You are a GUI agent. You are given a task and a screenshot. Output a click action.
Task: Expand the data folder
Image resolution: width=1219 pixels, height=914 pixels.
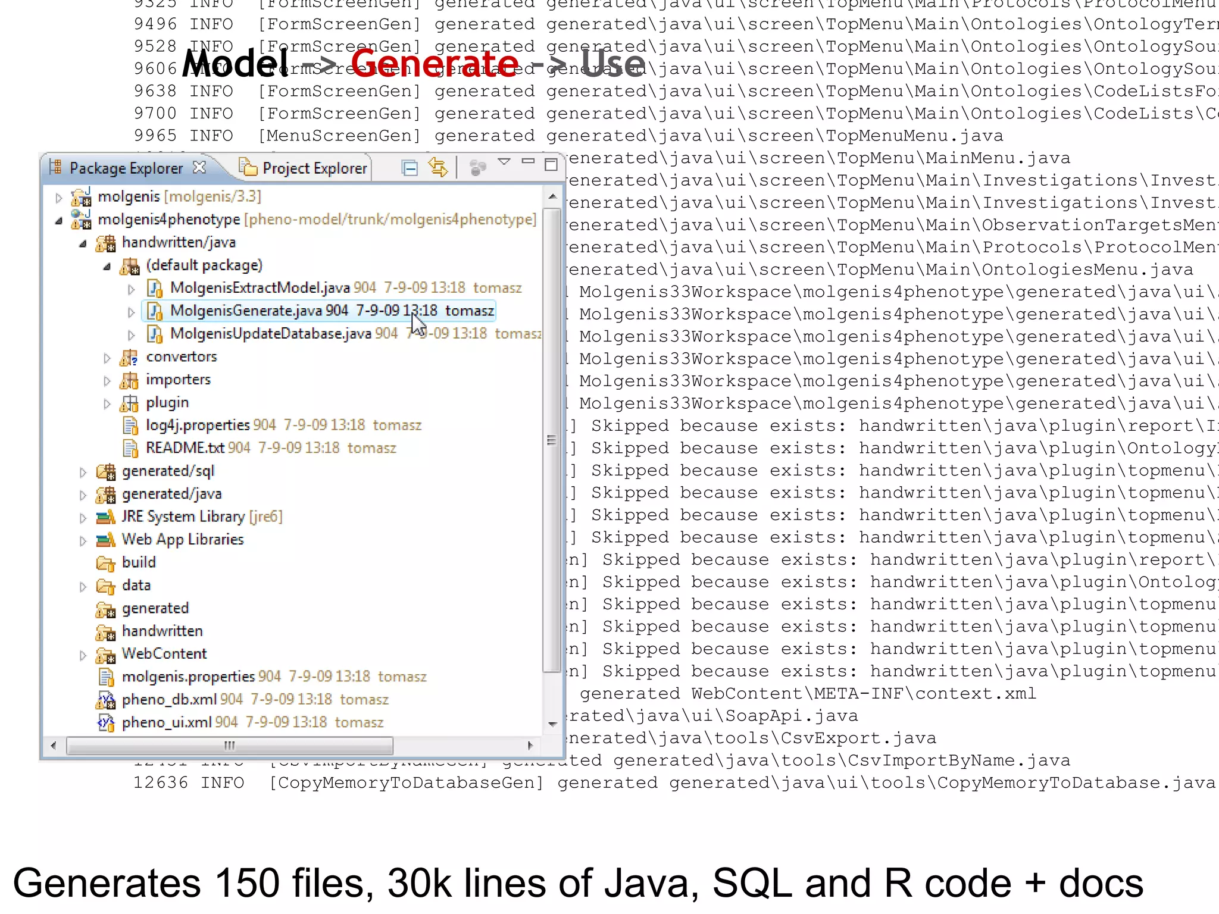click(x=83, y=587)
